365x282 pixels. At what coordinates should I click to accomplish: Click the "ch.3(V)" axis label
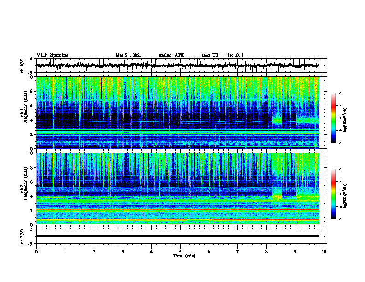[x=22, y=237]
